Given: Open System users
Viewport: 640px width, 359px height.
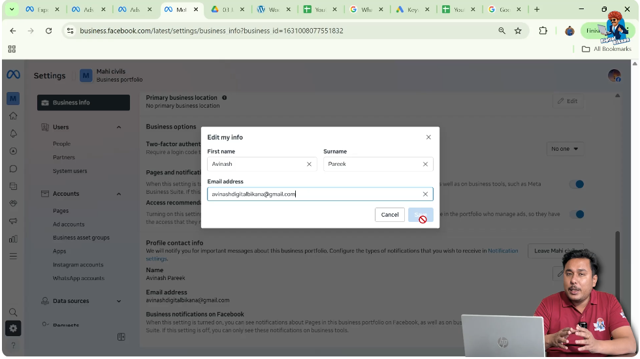Looking at the screenshot, I should point(70,171).
